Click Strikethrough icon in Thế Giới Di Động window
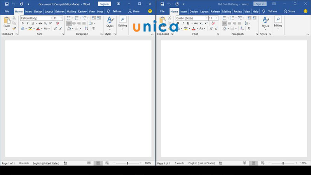 coord(196,23)
